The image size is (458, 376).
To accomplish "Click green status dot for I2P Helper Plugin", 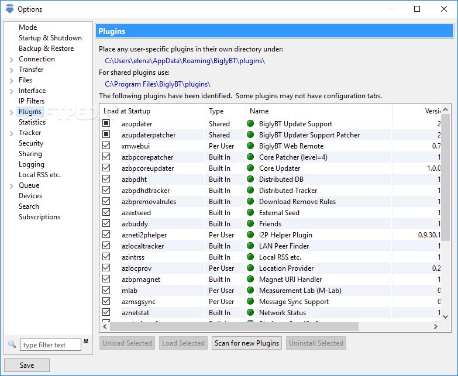I will tap(250, 234).
